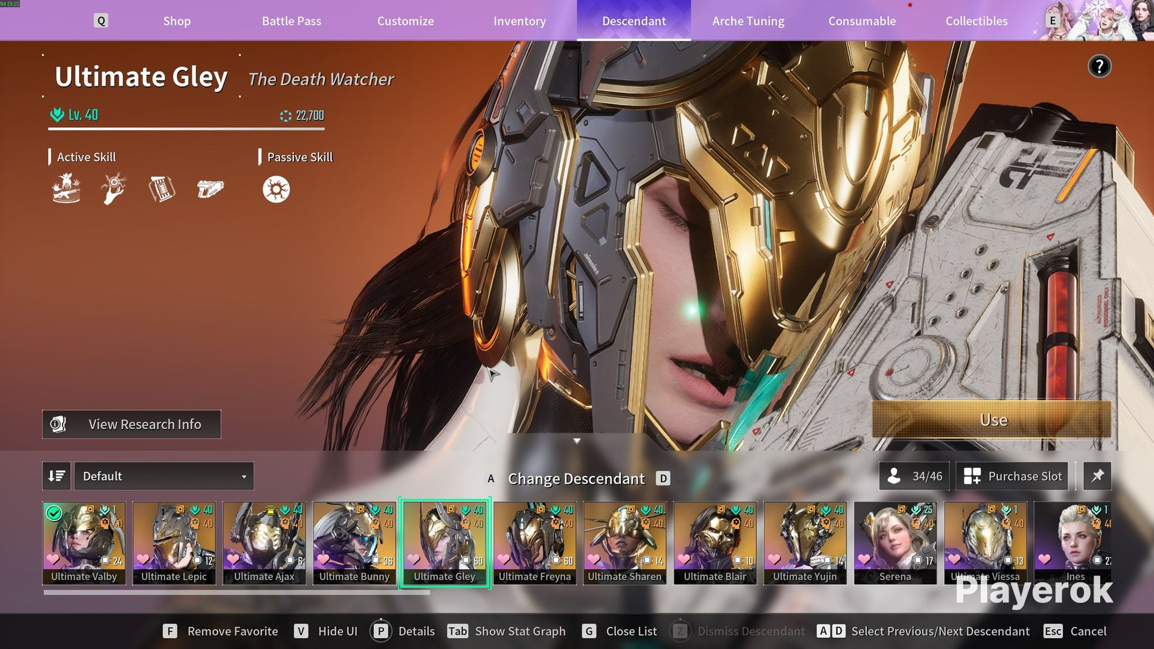Click Select Previous/Next Descendant prompt

940,631
